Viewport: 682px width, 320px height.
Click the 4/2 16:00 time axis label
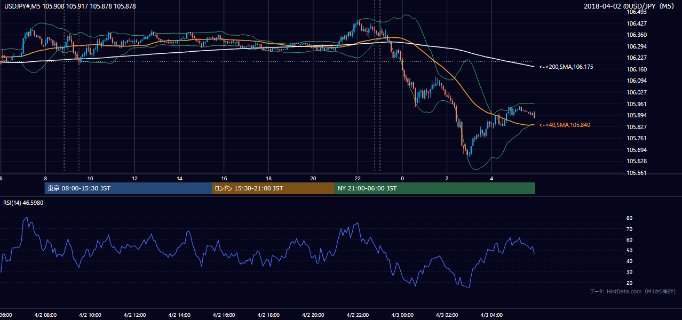click(224, 315)
